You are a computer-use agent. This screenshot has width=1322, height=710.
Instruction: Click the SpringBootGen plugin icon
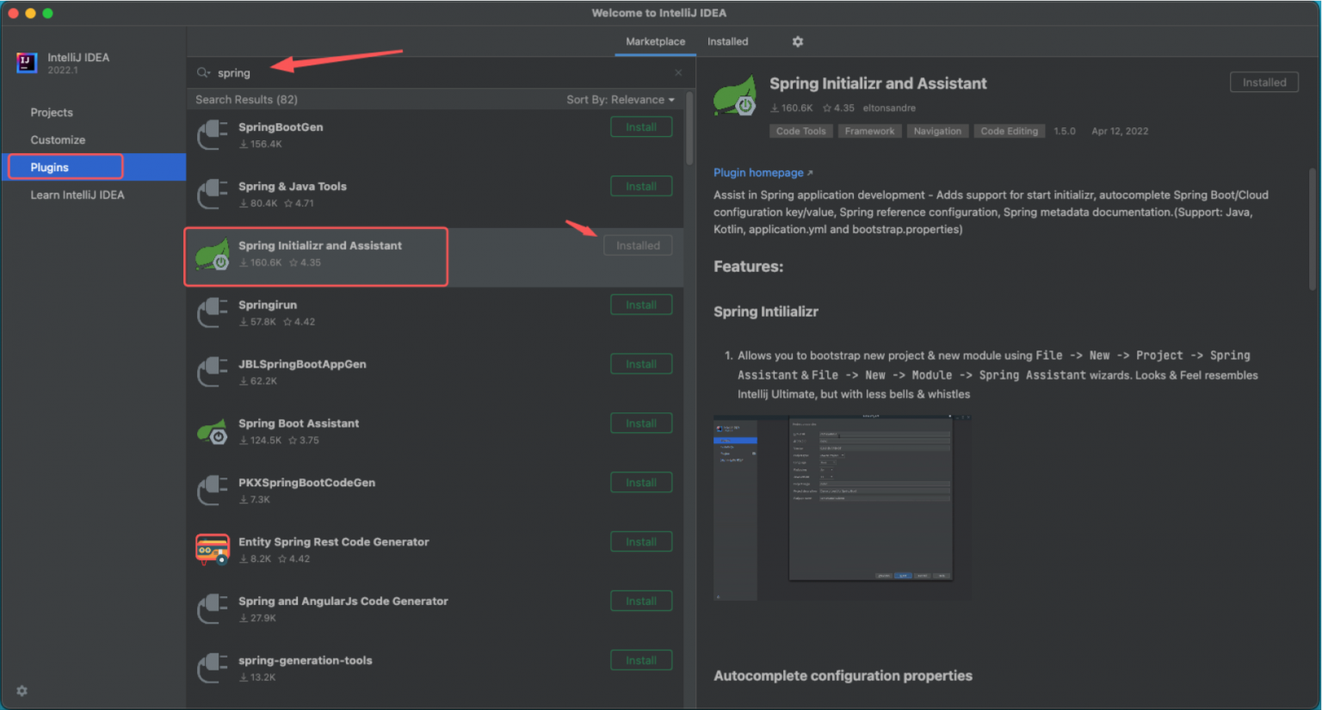(x=212, y=135)
